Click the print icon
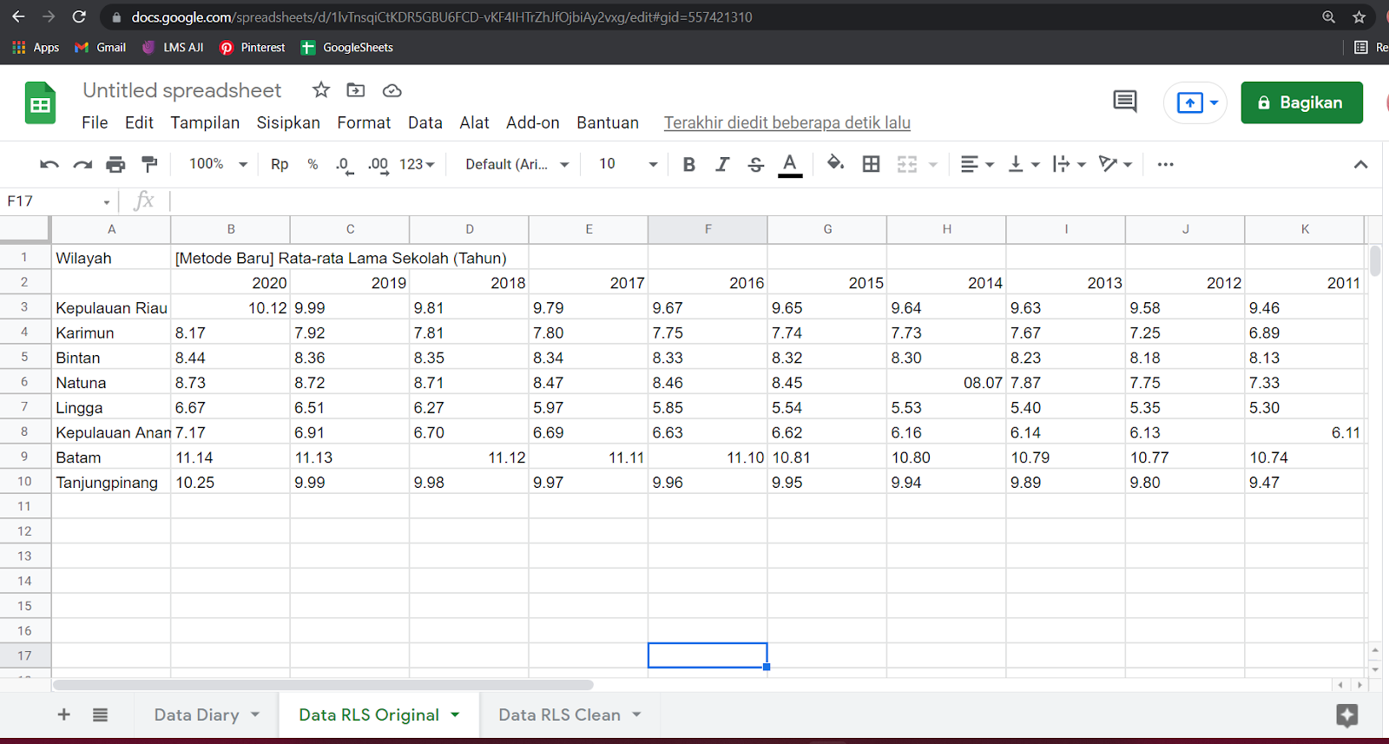The width and height of the screenshot is (1389, 744). 115,164
